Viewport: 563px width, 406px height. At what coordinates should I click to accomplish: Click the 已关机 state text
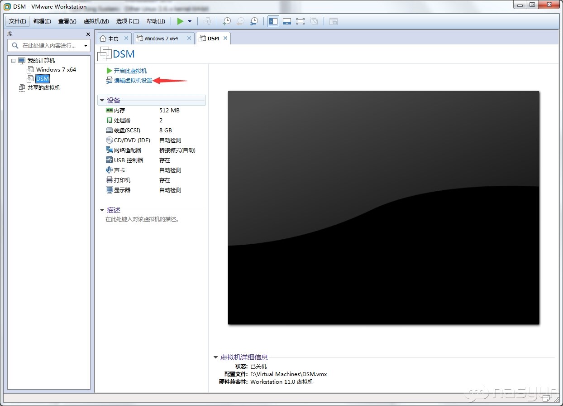tap(258, 367)
